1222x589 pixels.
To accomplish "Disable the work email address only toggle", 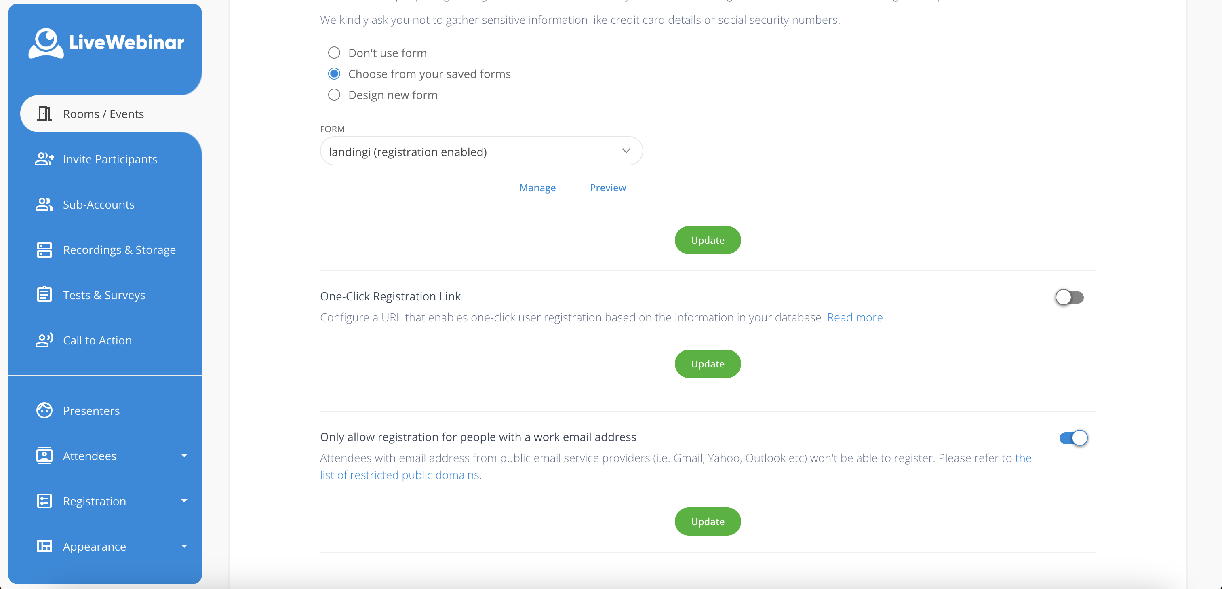I will click(1073, 437).
